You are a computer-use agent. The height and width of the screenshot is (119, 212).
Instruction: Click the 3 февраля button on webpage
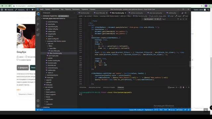[23, 67]
